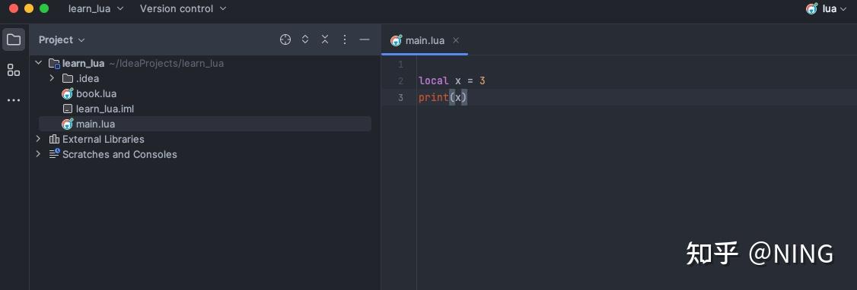Screen dimensions: 857x290
Task: Click line number 3 in the gutter
Action: tap(400, 98)
